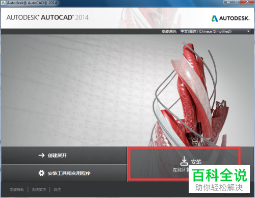Minimize the AutoCAD 2014 installer window
This screenshot has width=255, height=198.
(228, 2)
